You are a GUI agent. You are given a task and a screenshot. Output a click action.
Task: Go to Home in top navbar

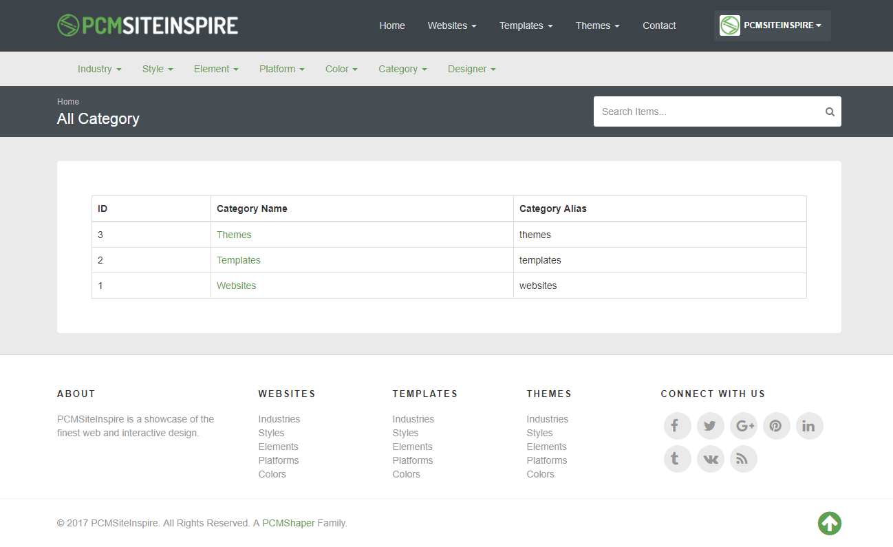click(392, 25)
